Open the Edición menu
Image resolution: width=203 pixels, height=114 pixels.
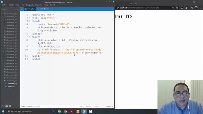point(11,5)
